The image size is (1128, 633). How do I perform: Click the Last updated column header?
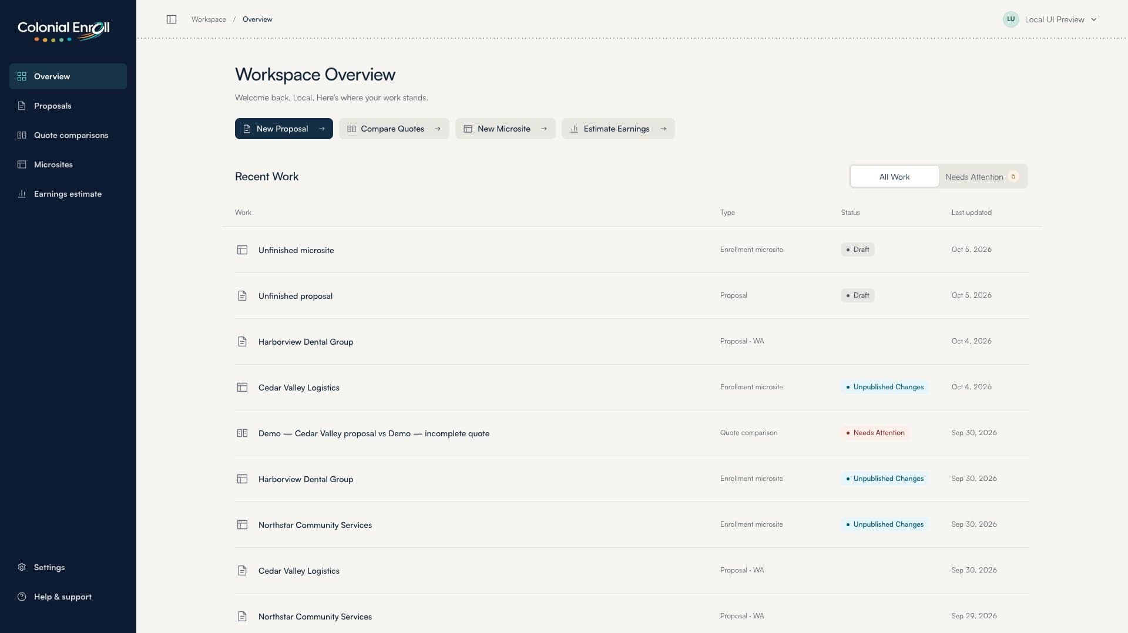coord(972,213)
